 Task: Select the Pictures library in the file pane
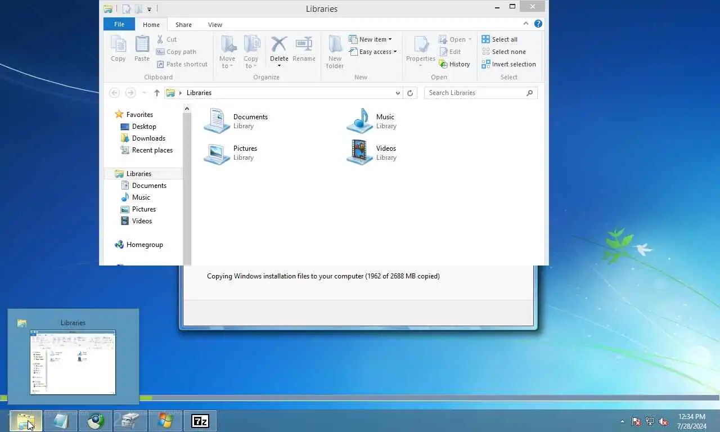[x=231, y=152]
